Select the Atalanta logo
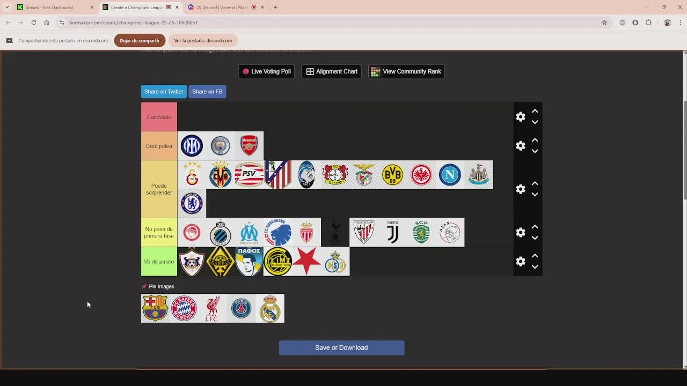 click(x=306, y=175)
